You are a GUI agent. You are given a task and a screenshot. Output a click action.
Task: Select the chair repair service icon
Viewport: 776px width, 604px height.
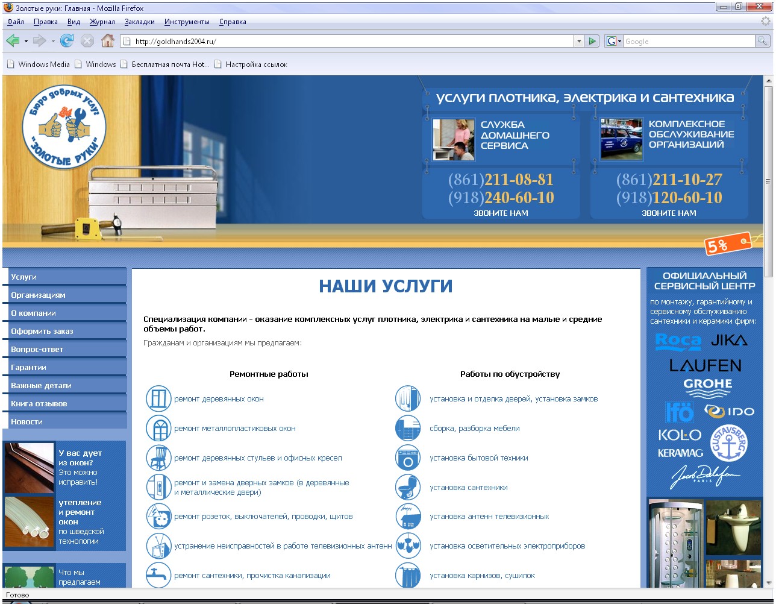pos(158,458)
